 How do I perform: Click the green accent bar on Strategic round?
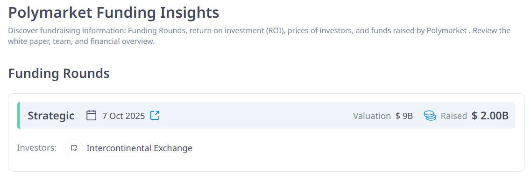click(18, 115)
